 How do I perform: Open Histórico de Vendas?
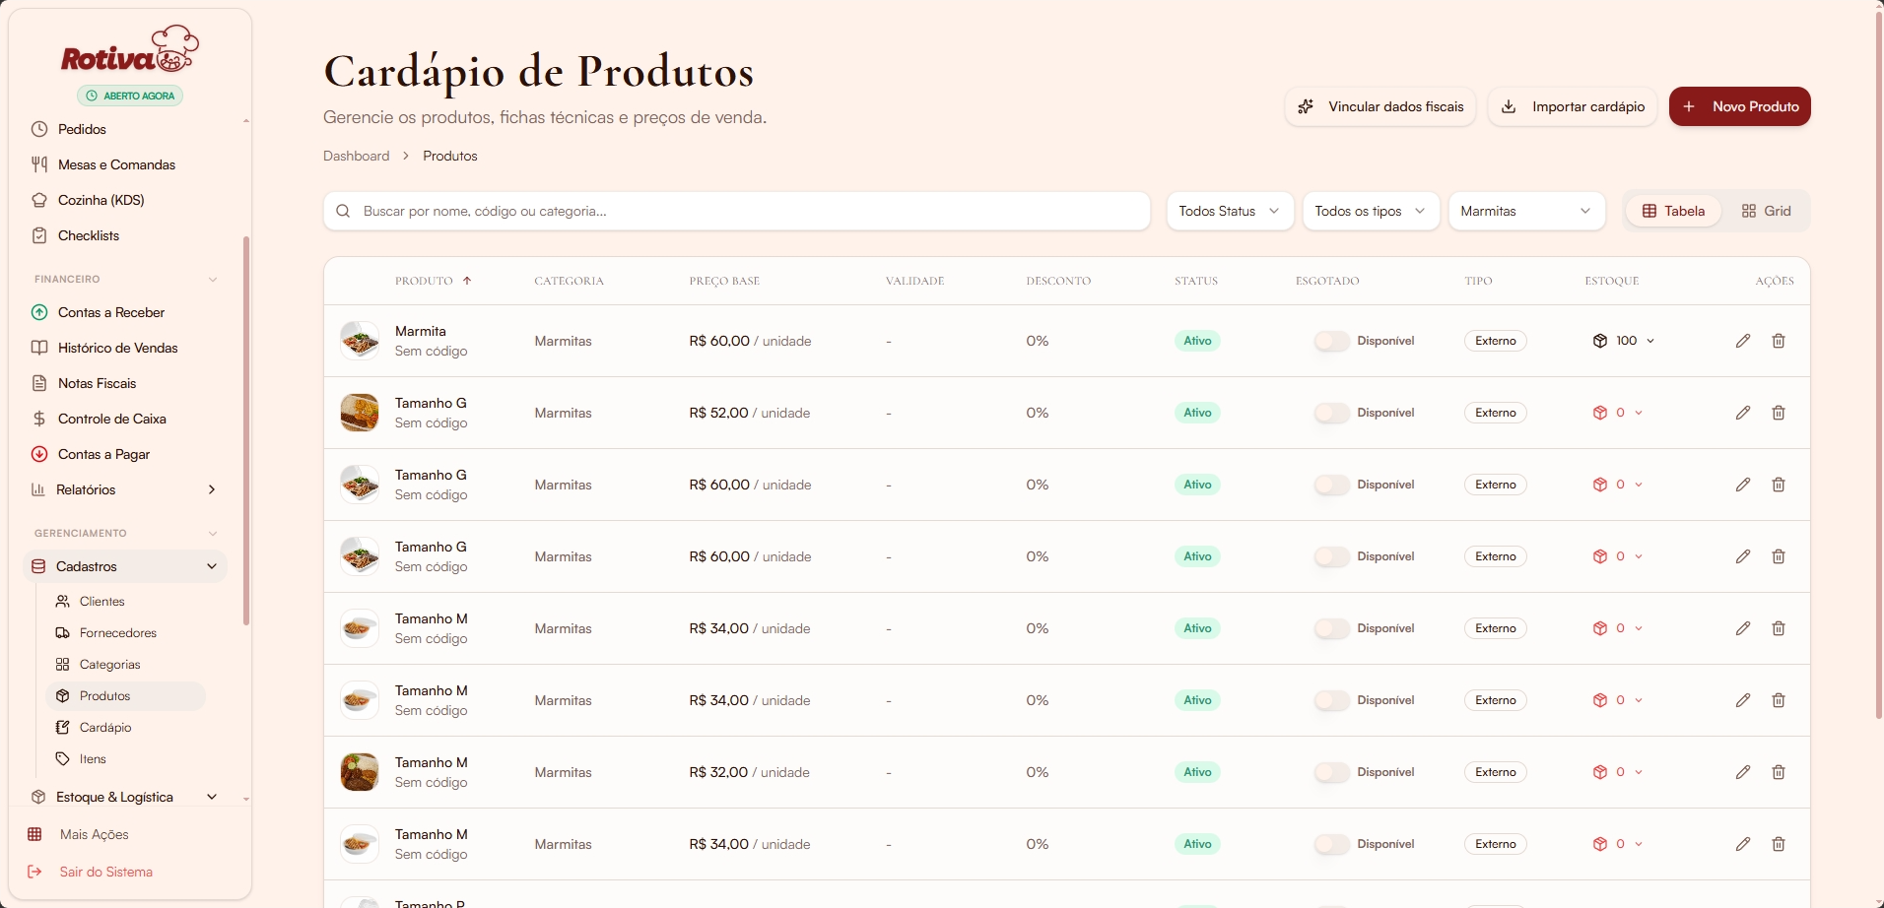click(x=117, y=348)
